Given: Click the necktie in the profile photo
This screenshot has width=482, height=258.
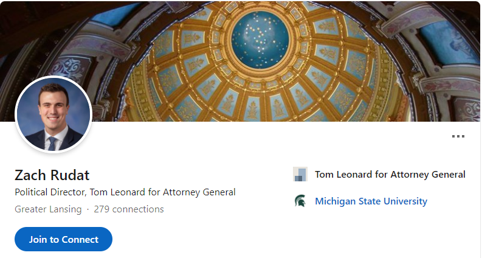Looking at the screenshot, I should click(52, 144).
